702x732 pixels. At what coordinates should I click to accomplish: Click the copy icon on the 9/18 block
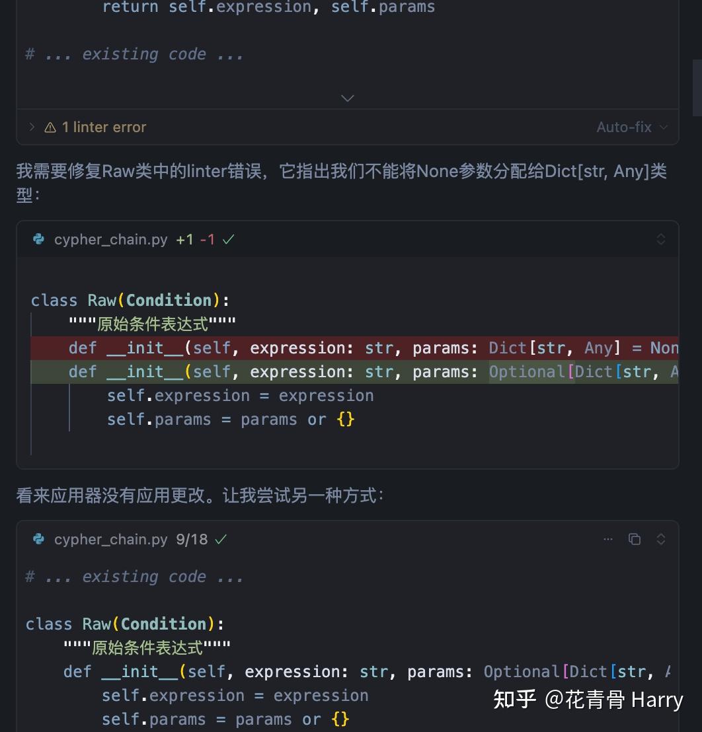pos(635,539)
